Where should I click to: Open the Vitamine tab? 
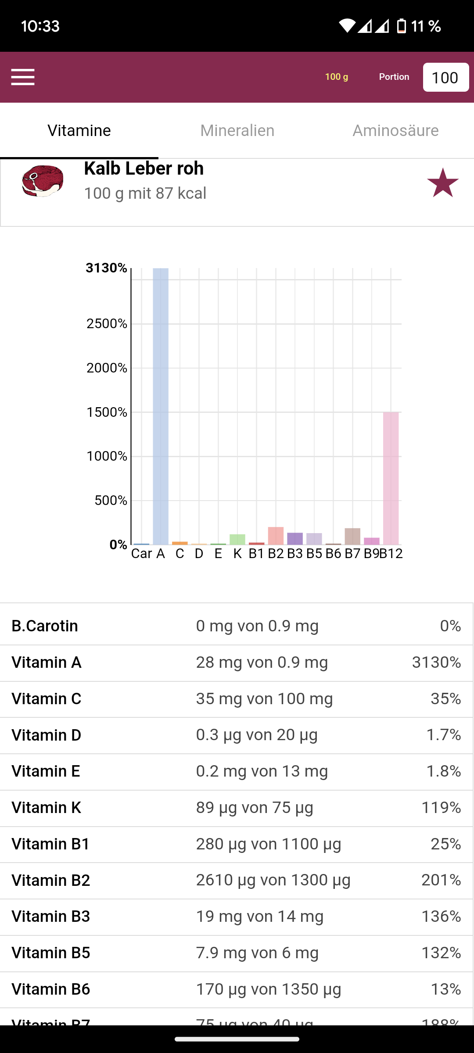click(x=79, y=130)
